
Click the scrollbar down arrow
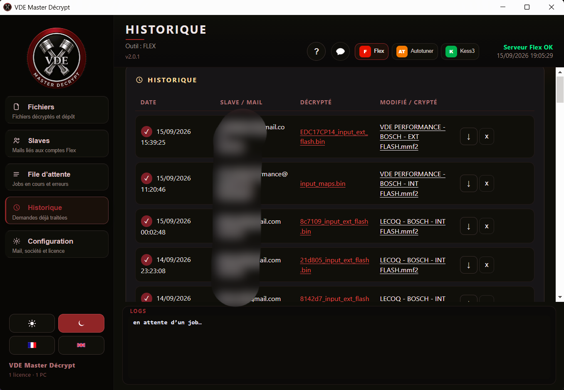point(560,297)
